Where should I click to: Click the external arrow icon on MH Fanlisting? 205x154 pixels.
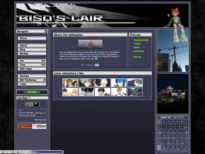point(44,80)
